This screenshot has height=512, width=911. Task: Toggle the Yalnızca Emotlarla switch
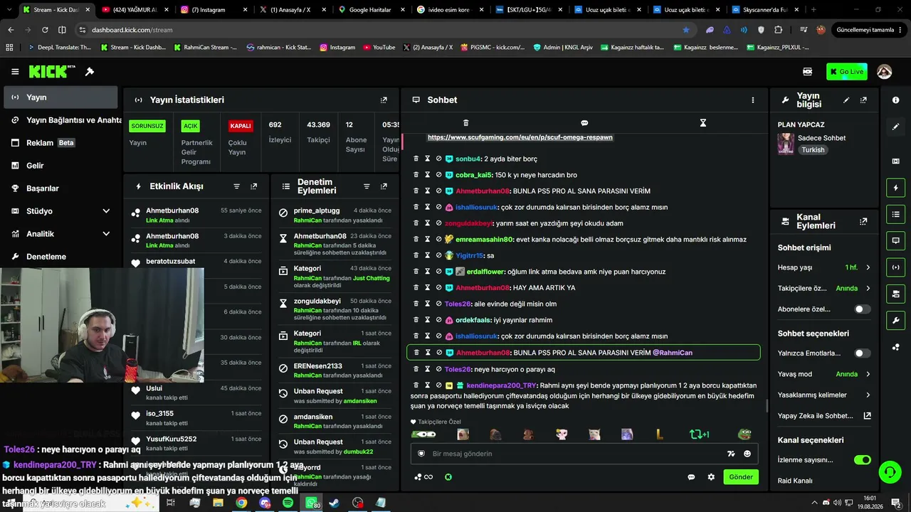[862, 353]
